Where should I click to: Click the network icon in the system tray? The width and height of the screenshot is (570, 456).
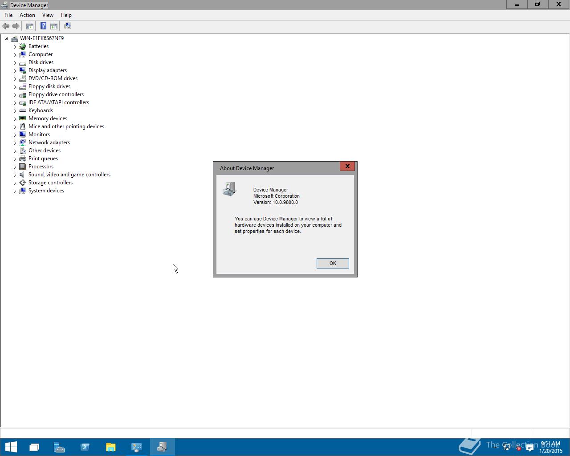[x=507, y=447]
